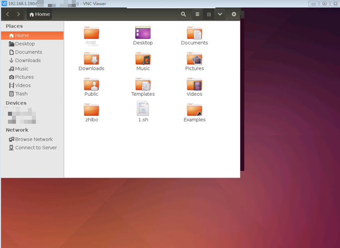The height and width of the screenshot is (248, 340).
Task: Go back with the left arrow button
Action: [x=7, y=14]
